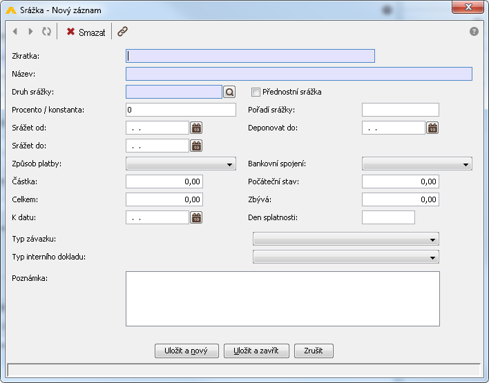Click Den splatnosti field
The width and height of the screenshot is (489, 383).
tap(388, 217)
